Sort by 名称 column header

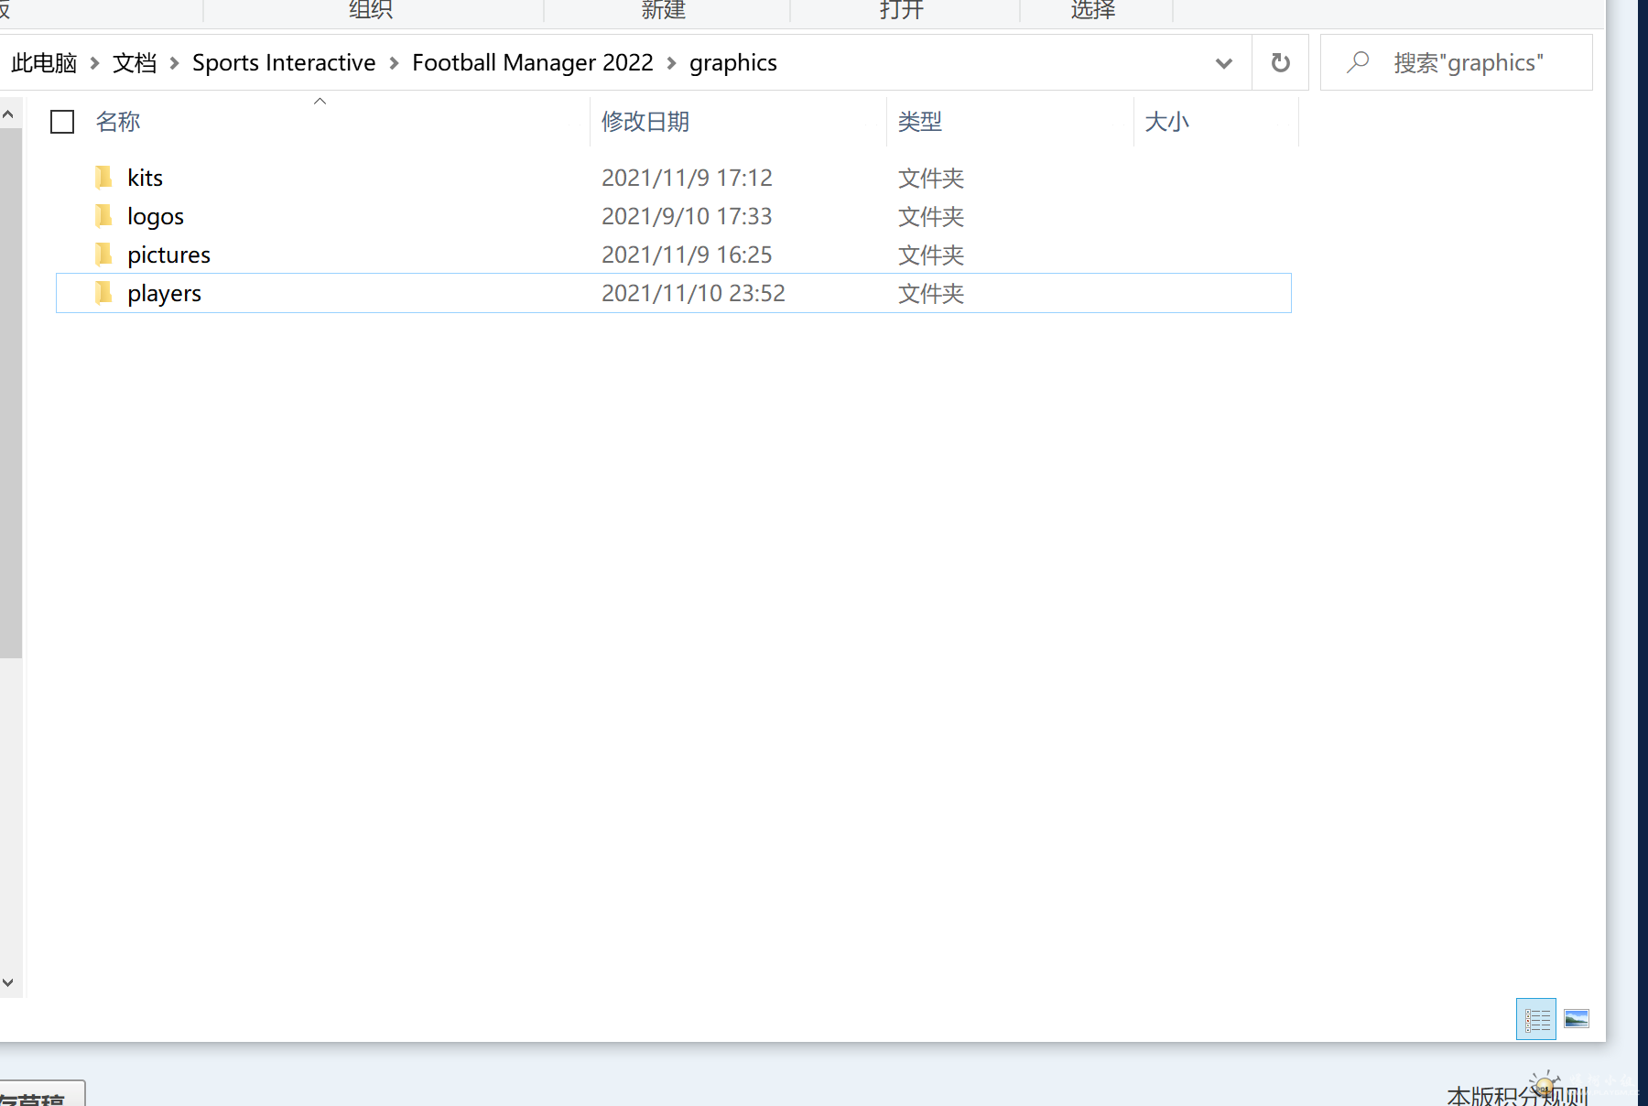coord(118,122)
